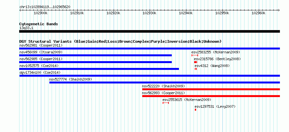
Task: Click the nsv522220 (Shaikh2009) label
Action: click(163, 86)
